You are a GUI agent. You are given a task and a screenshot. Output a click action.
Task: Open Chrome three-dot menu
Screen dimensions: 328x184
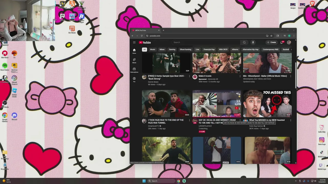point(294,36)
